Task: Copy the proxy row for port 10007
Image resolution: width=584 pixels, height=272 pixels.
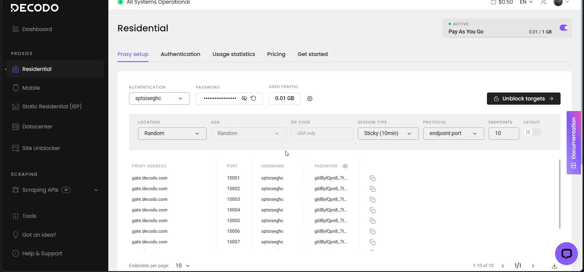Action: click(x=372, y=242)
